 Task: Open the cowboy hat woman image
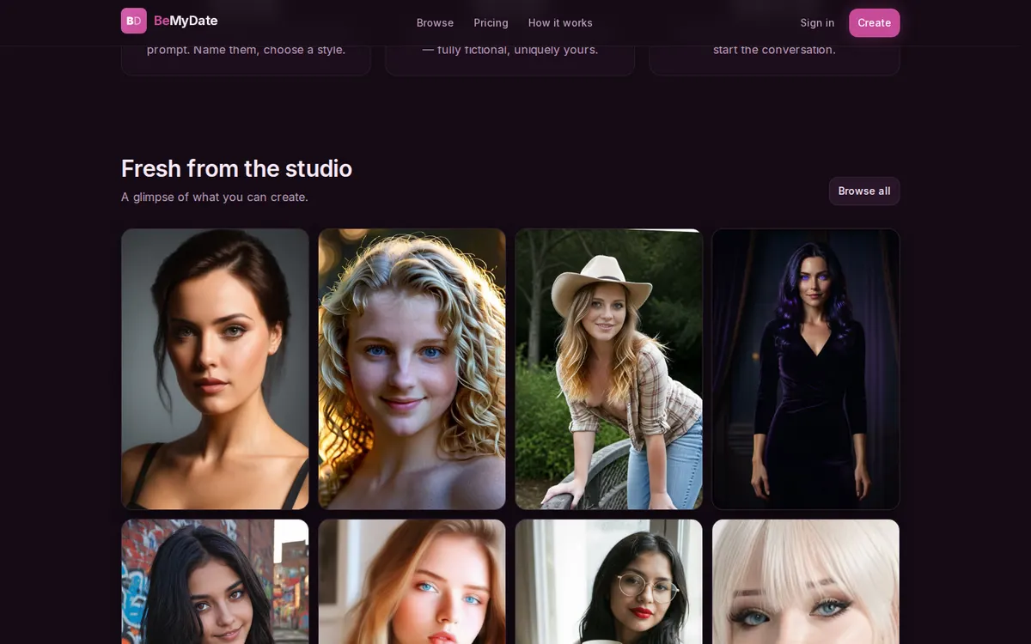click(x=609, y=369)
